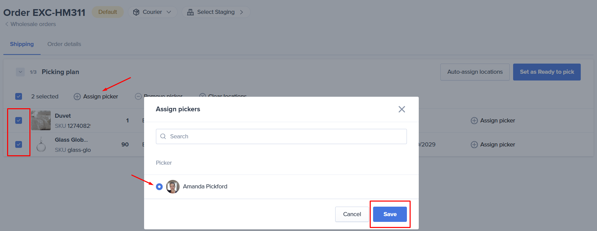Viewport: 597px width, 231px height.
Task: Click the Select Staging warehouse icon
Action: pos(190,12)
